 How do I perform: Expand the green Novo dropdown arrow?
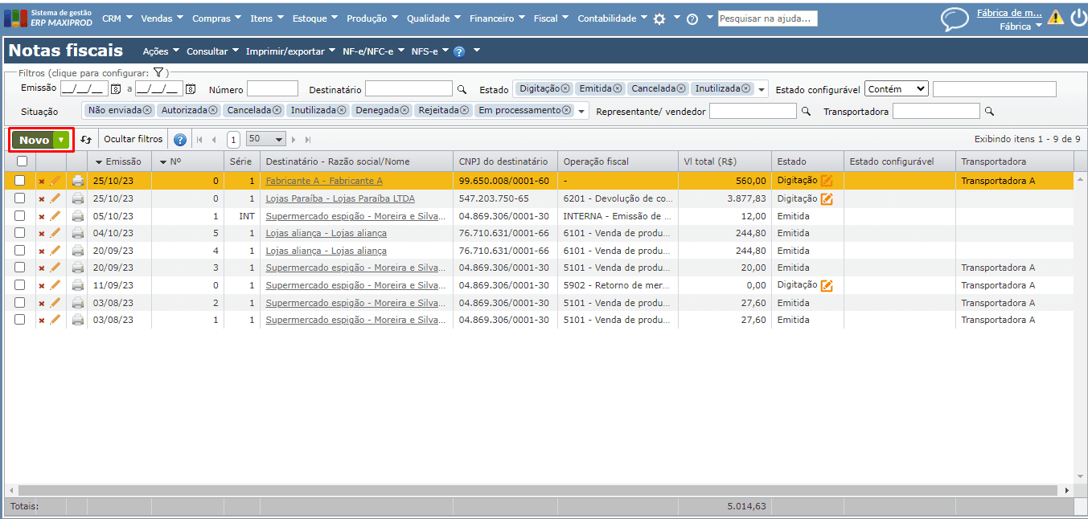tap(61, 140)
